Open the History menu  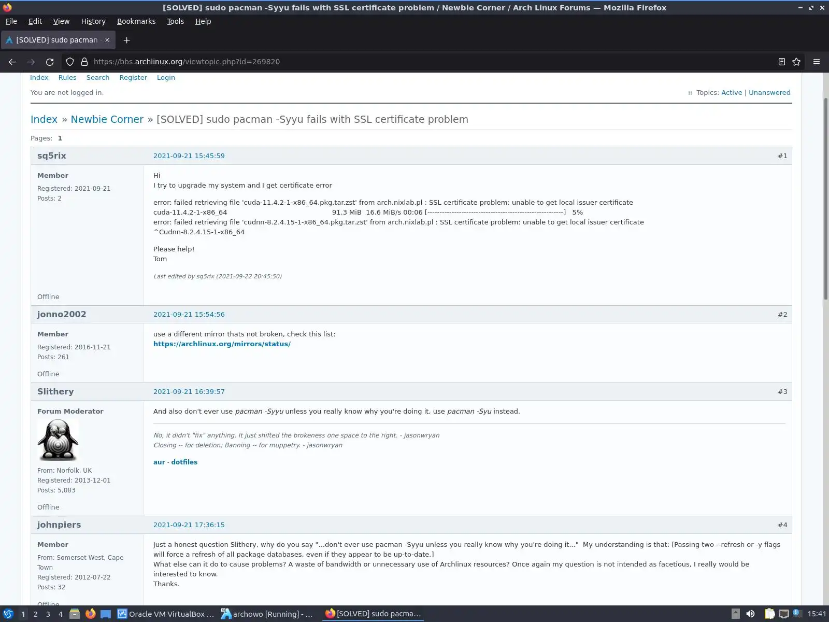pyautogui.click(x=93, y=21)
